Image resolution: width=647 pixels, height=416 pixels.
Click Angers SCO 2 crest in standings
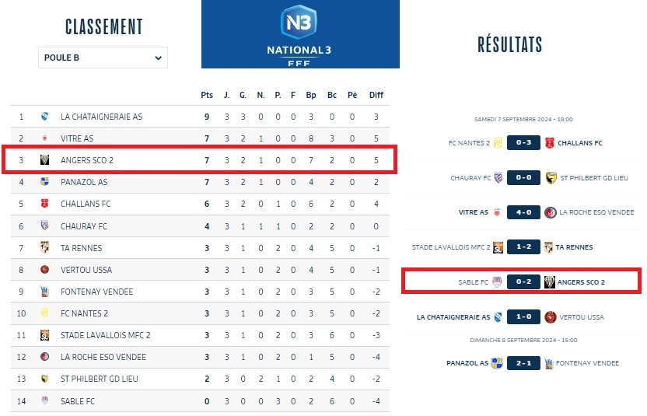45,160
